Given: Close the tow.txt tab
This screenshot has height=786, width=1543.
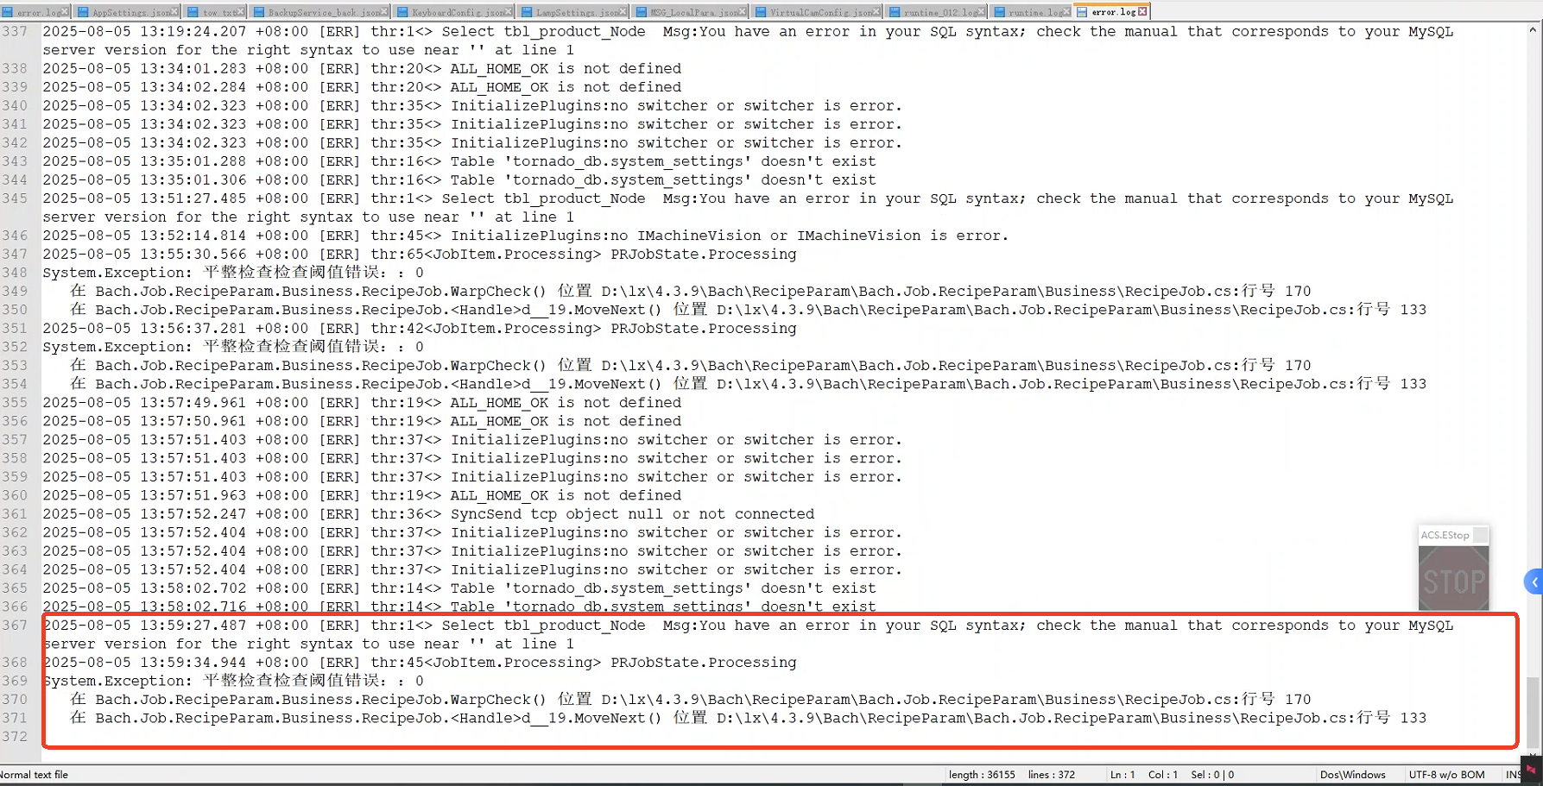Looking at the screenshot, I should coord(241,12).
